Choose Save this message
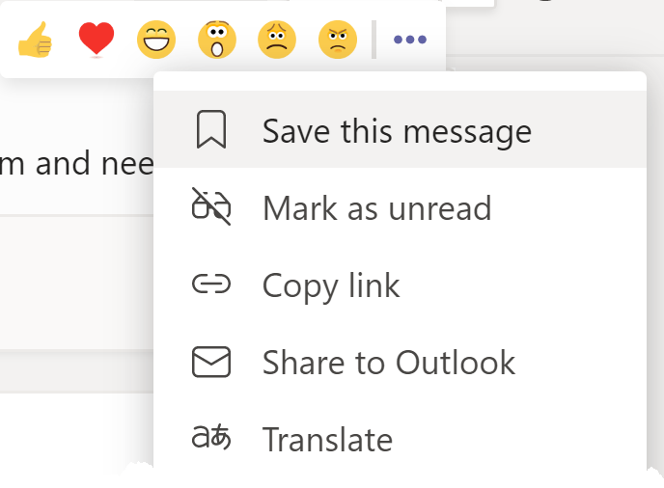 coord(400,129)
